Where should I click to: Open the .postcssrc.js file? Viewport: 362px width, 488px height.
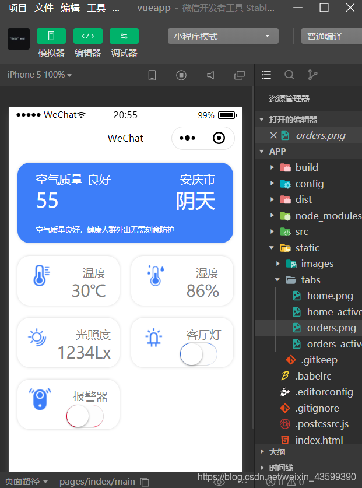322,424
